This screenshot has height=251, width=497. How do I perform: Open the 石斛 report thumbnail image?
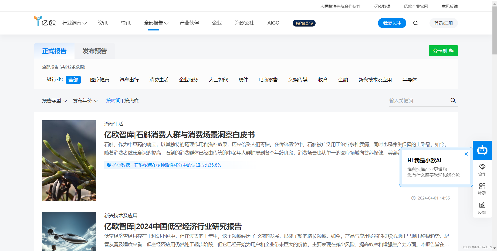click(69, 161)
